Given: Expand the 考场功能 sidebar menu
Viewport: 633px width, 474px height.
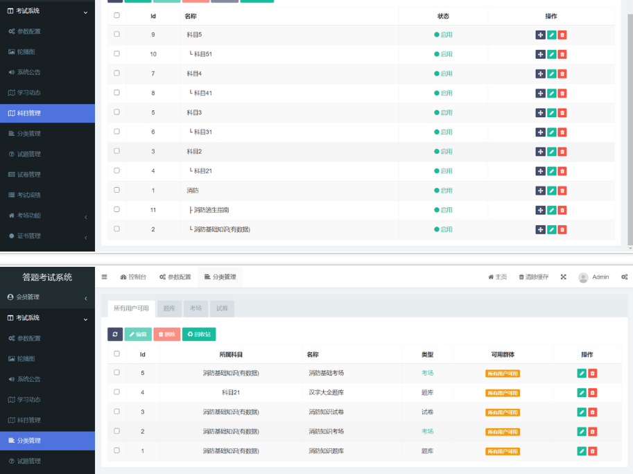Looking at the screenshot, I should pos(48,216).
